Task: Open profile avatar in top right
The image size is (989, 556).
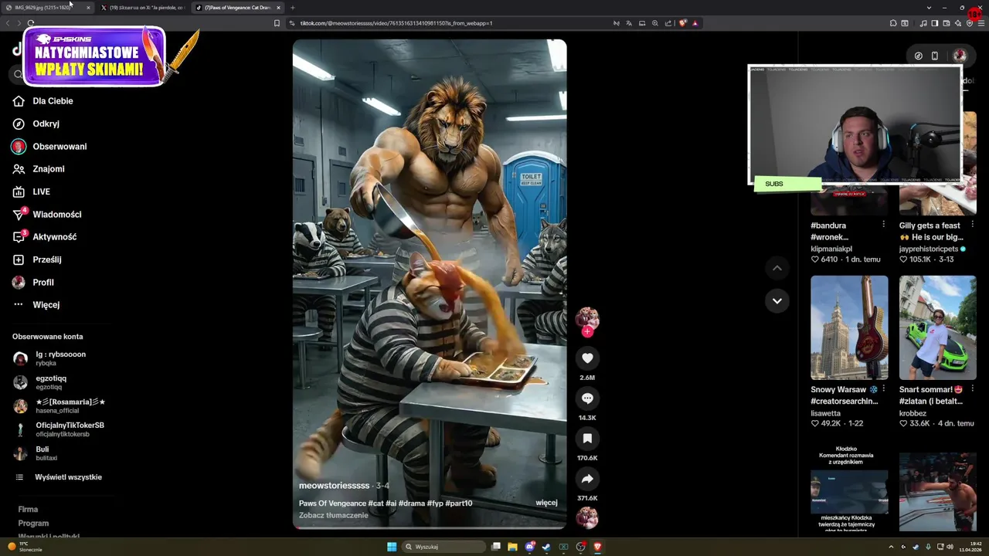Action: [960, 56]
